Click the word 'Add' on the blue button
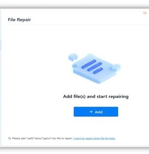Viewport: 149px width, 154px height. coord(99,112)
